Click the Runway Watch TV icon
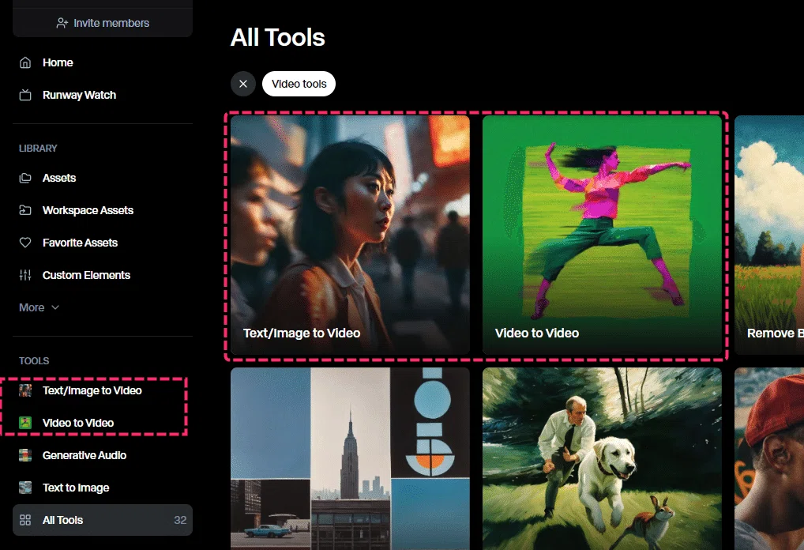 click(25, 95)
